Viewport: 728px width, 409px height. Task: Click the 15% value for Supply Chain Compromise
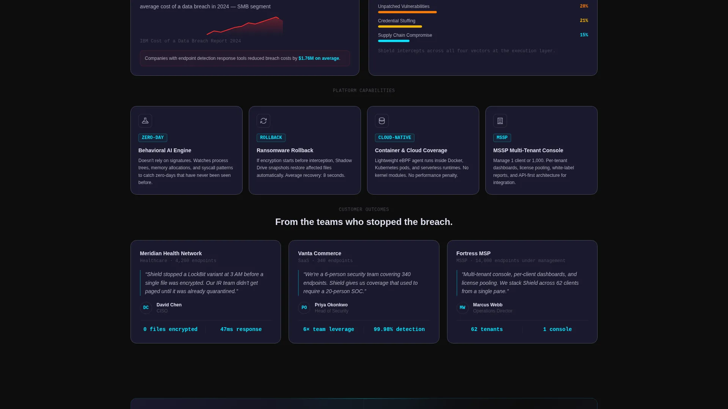(x=584, y=35)
